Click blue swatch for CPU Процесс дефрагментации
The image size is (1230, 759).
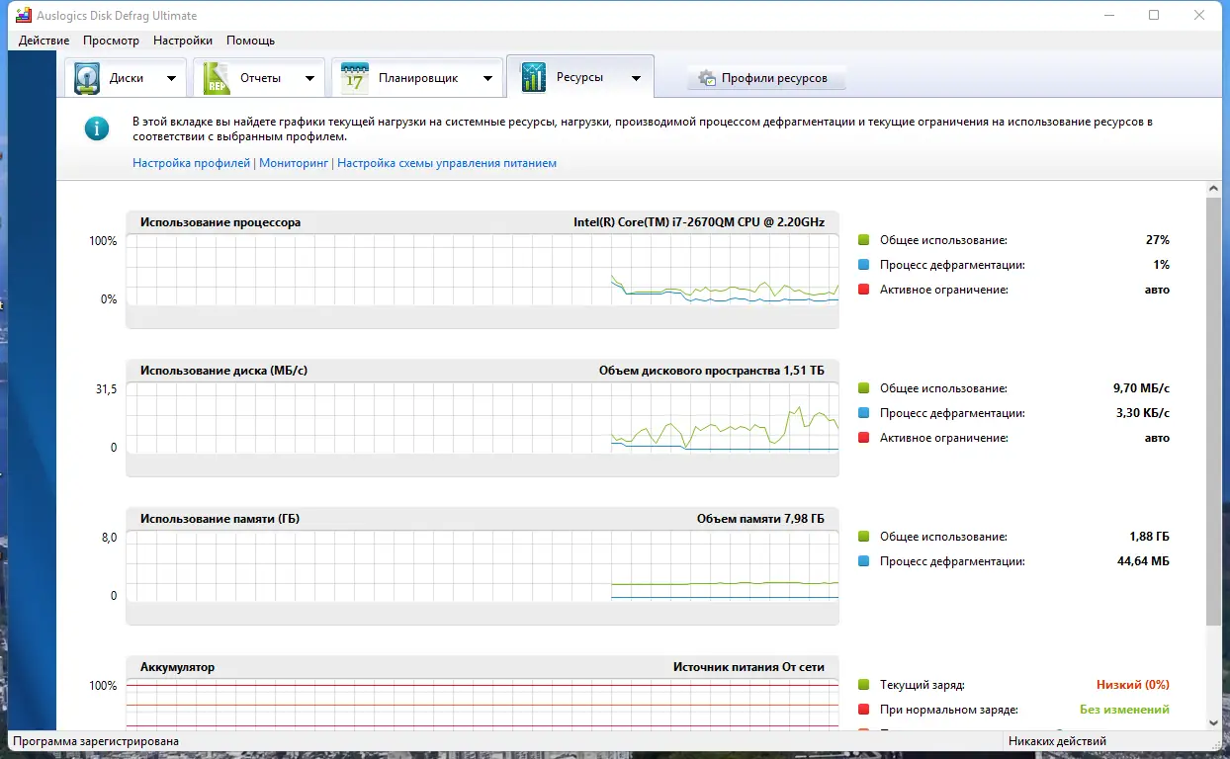tap(863, 265)
